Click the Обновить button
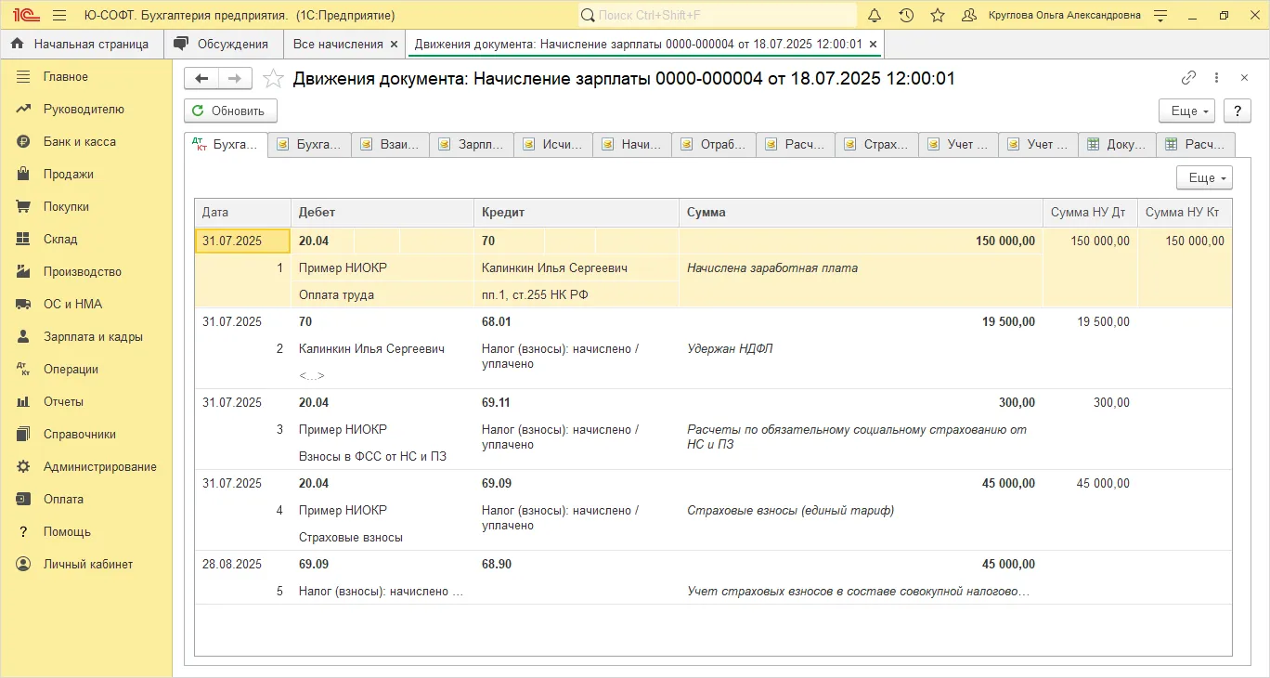 230,111
